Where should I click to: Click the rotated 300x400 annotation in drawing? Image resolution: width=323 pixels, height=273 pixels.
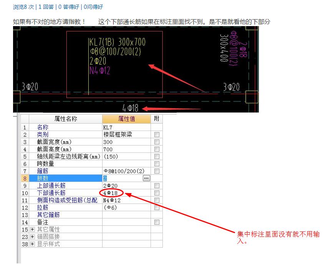[224, 48]
